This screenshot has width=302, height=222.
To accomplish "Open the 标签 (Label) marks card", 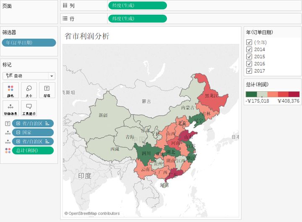I will pyautogui.click(x=47, y=90).
